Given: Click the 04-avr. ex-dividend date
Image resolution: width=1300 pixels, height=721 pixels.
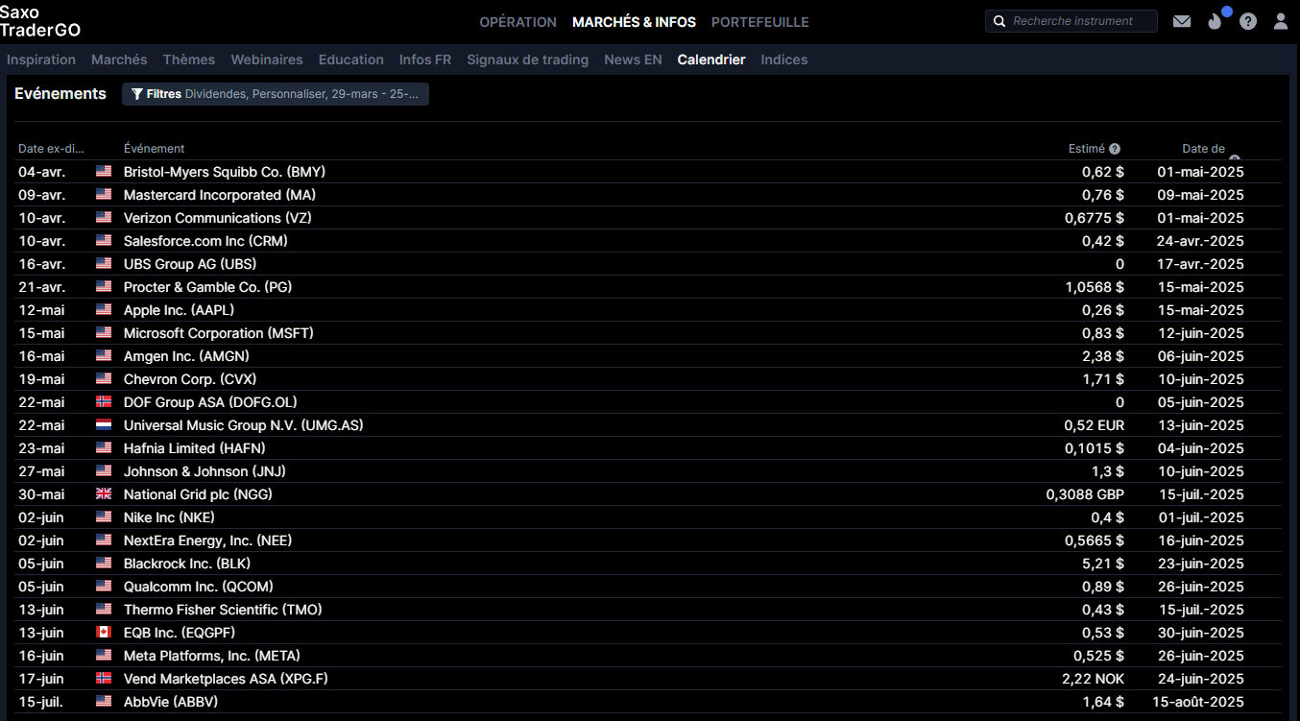Looking at the screenshot, I should pyautogui.click(x=41, y=172).
